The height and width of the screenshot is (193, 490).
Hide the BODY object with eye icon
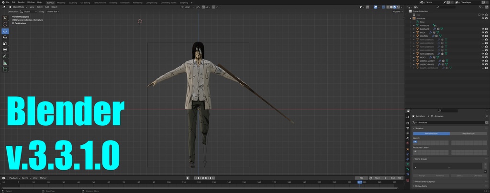482,32
